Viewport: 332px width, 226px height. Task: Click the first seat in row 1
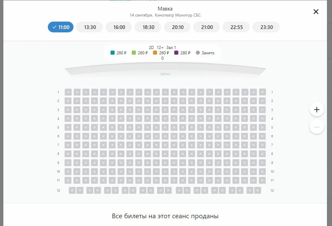[x=68, y=92]
